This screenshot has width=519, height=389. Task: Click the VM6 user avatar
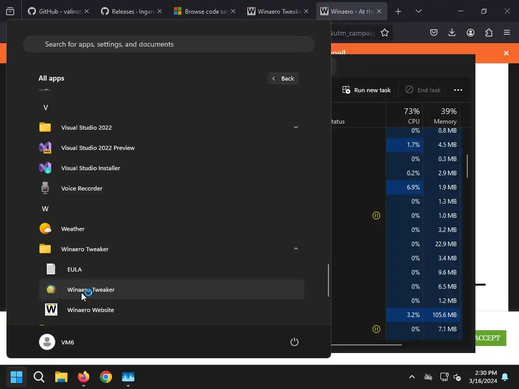pyautogui.click(x=47, y=342)
